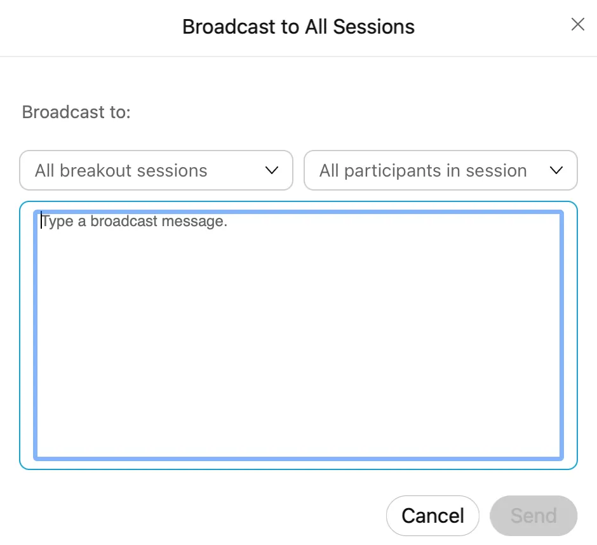Click the chevron beside All participants in session
597x545 pixels.
(x=556, y=170)
